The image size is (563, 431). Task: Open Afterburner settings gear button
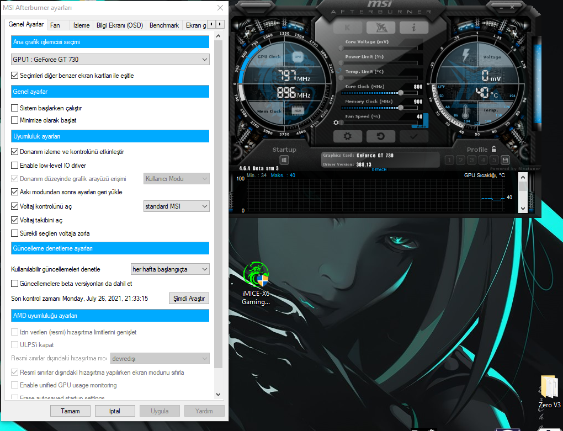point(348,136)
